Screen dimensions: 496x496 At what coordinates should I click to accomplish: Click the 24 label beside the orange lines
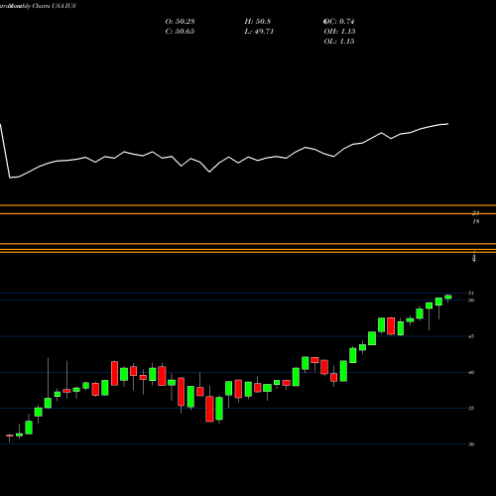(476, 212)
